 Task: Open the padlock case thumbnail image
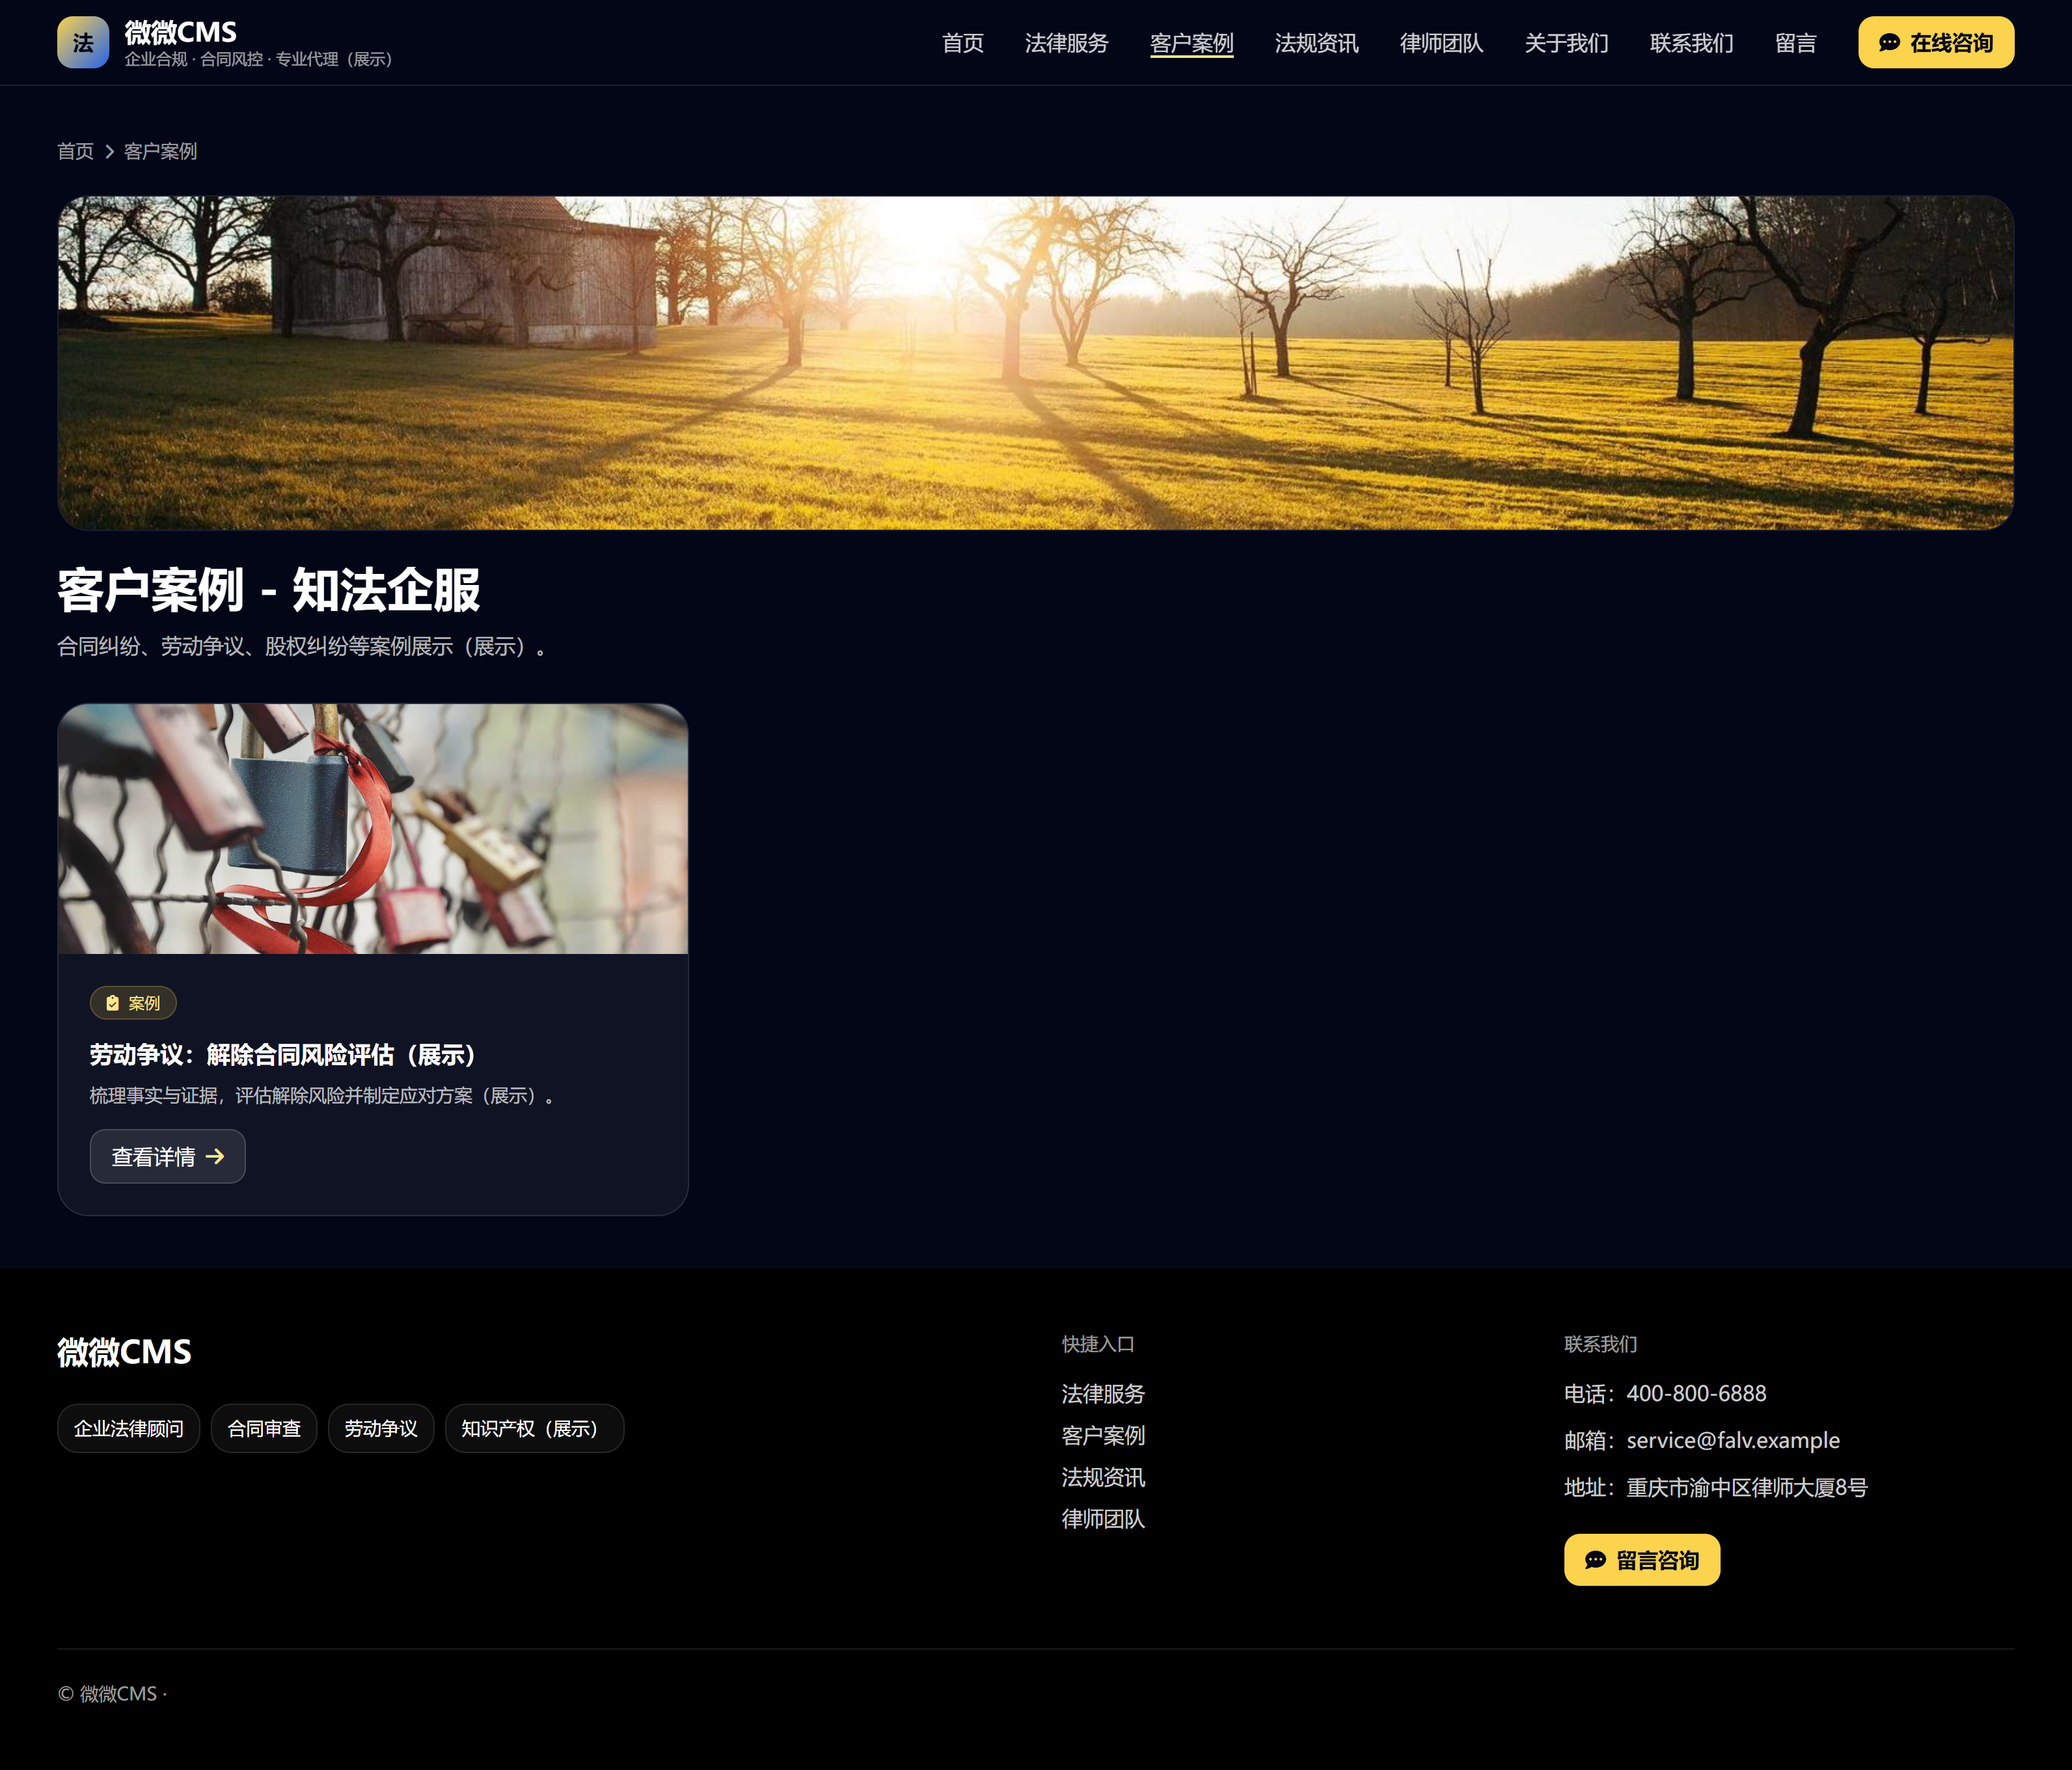373,829
